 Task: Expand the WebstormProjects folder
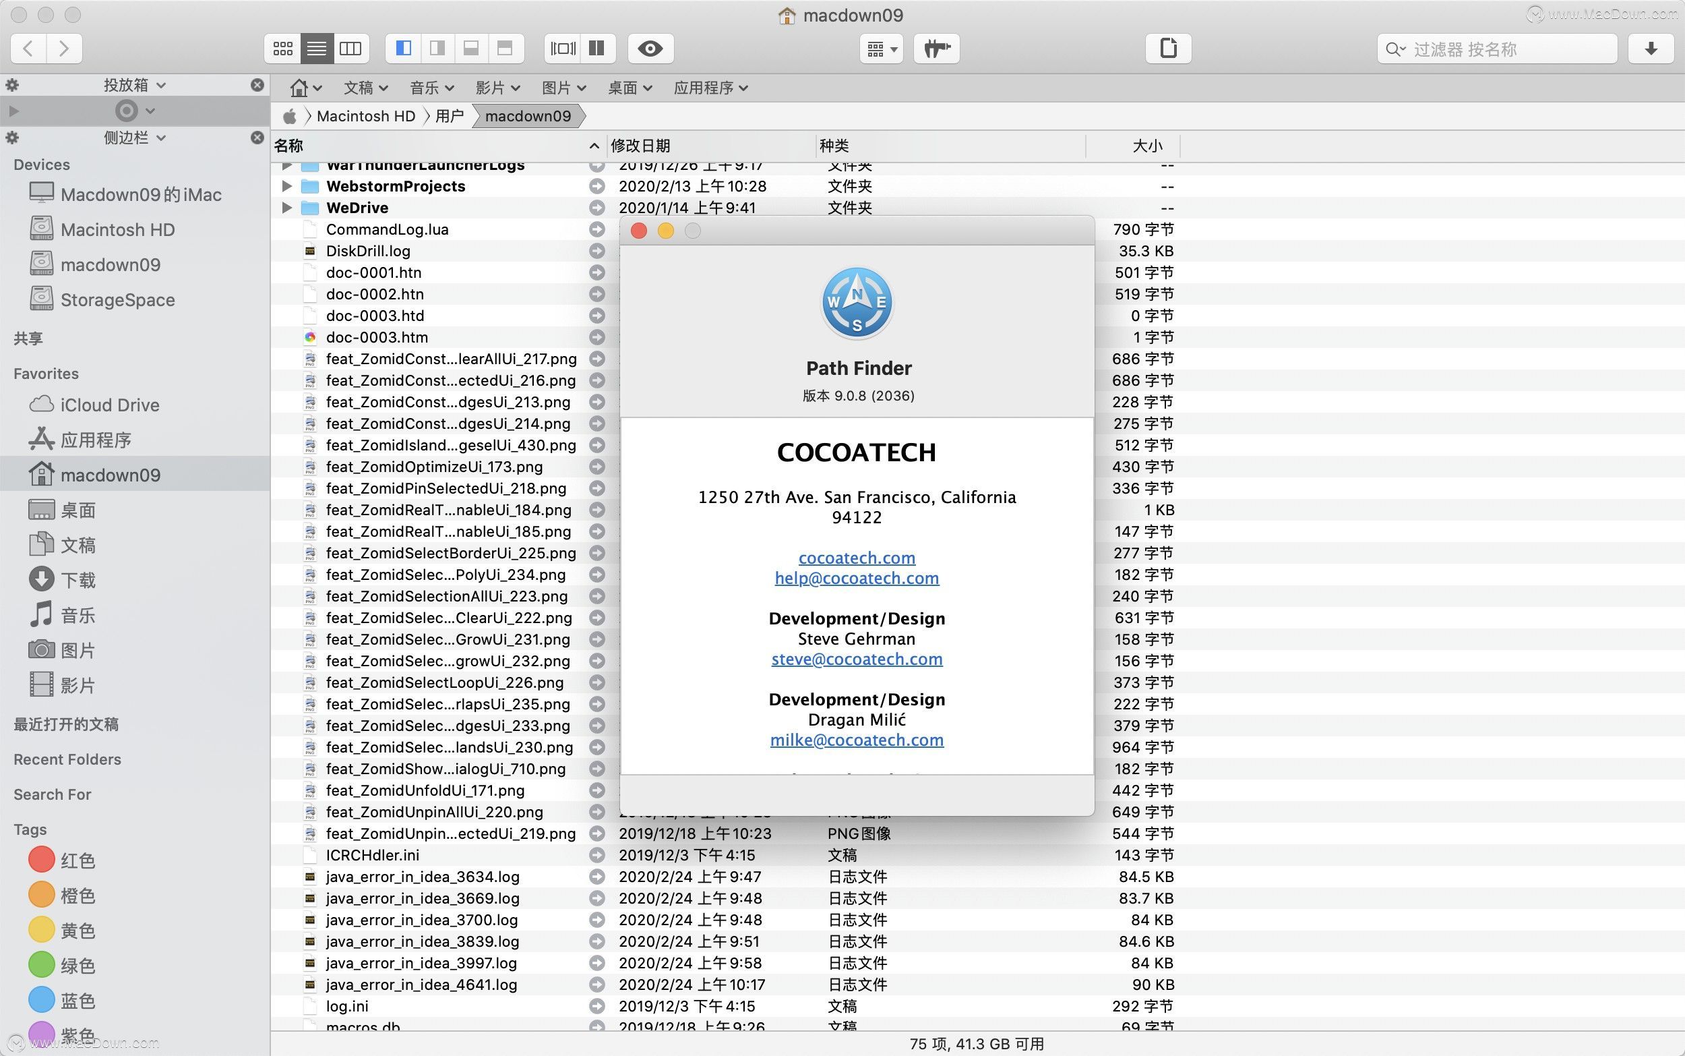click(286, 186)
